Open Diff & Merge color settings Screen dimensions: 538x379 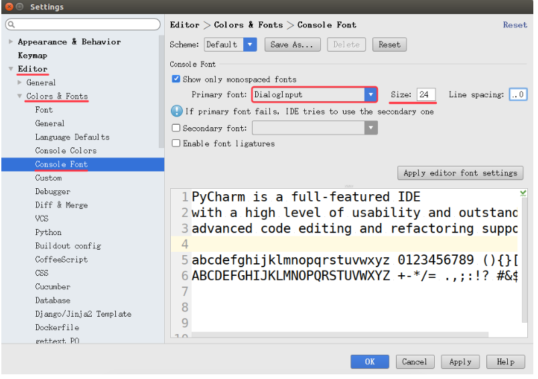[x=62, y=205]
